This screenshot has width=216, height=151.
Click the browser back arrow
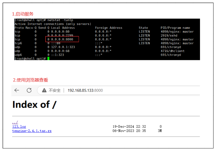[17, 90]
